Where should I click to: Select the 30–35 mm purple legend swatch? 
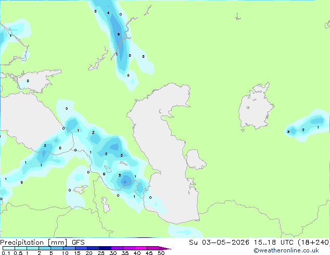tap(117, 248)
